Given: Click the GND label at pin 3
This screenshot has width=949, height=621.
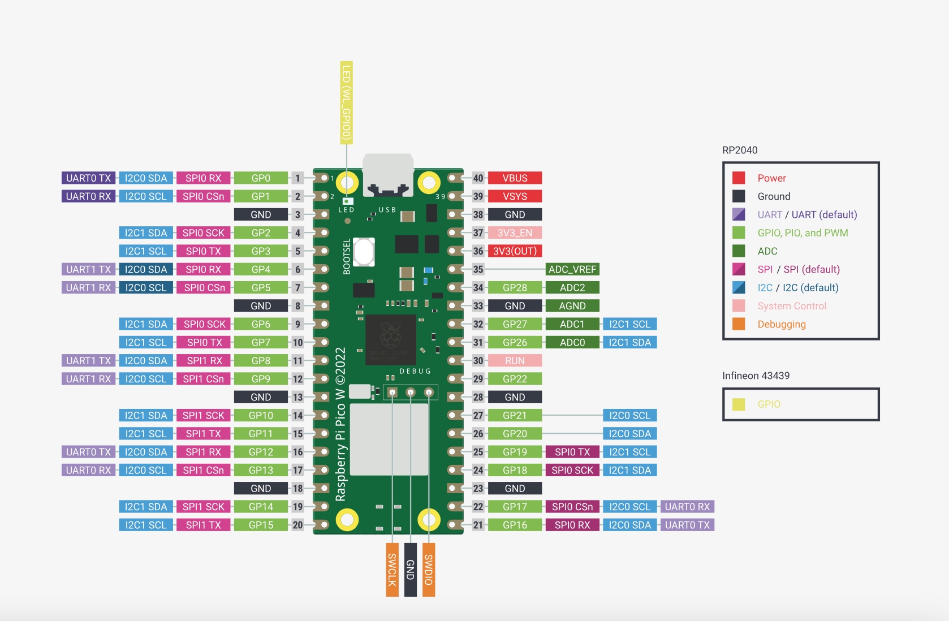Looking at the screenshot, I should point(261,214).
